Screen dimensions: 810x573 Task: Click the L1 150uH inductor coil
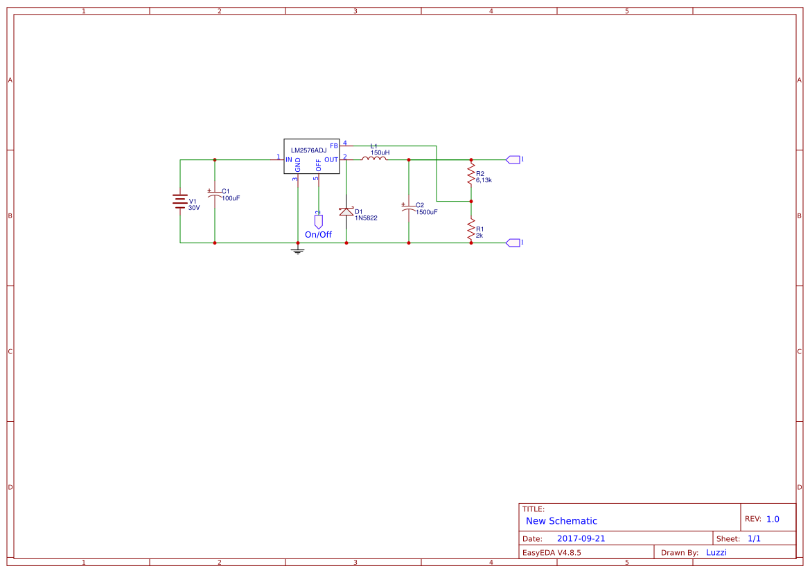373,159
